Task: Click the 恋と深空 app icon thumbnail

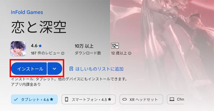Action: pos(18,49)
